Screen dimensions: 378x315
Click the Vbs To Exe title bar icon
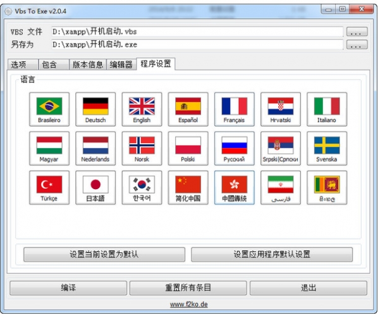coord(8,11)
